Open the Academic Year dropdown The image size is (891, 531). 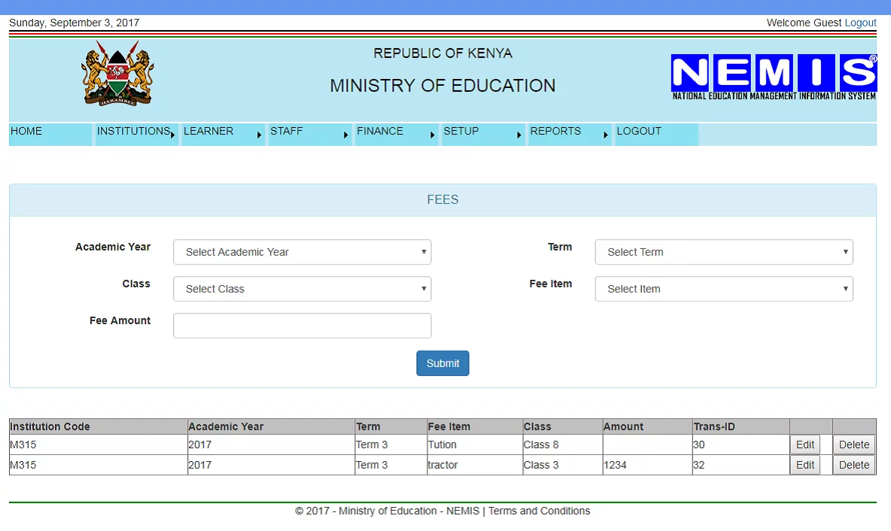(x=302, y=251)
